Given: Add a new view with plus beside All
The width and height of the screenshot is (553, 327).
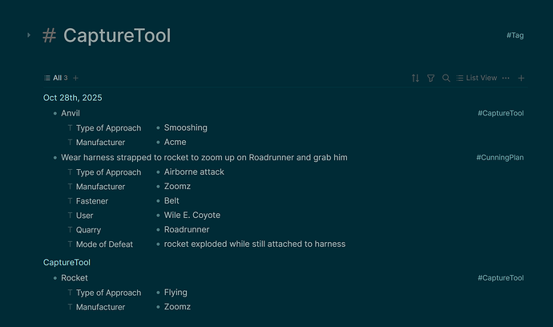Looking at the screenshot, I should click(76, 78).
